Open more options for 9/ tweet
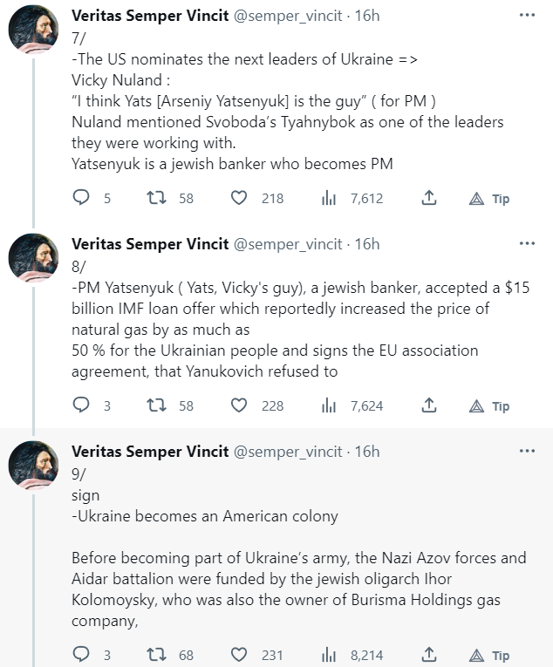The height and width of the screenshot is (667, 553). coord(527,451)
